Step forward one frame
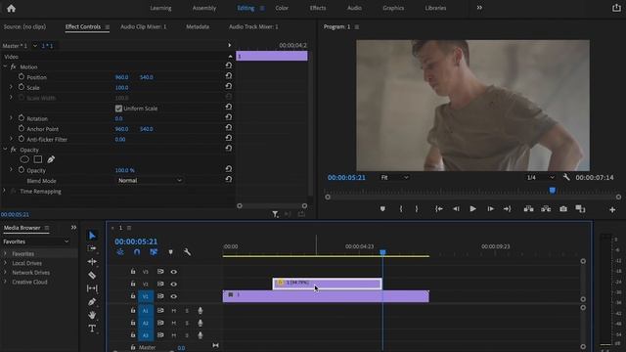The height and width of the screenshot is (352, 626). tap(490, 208)
